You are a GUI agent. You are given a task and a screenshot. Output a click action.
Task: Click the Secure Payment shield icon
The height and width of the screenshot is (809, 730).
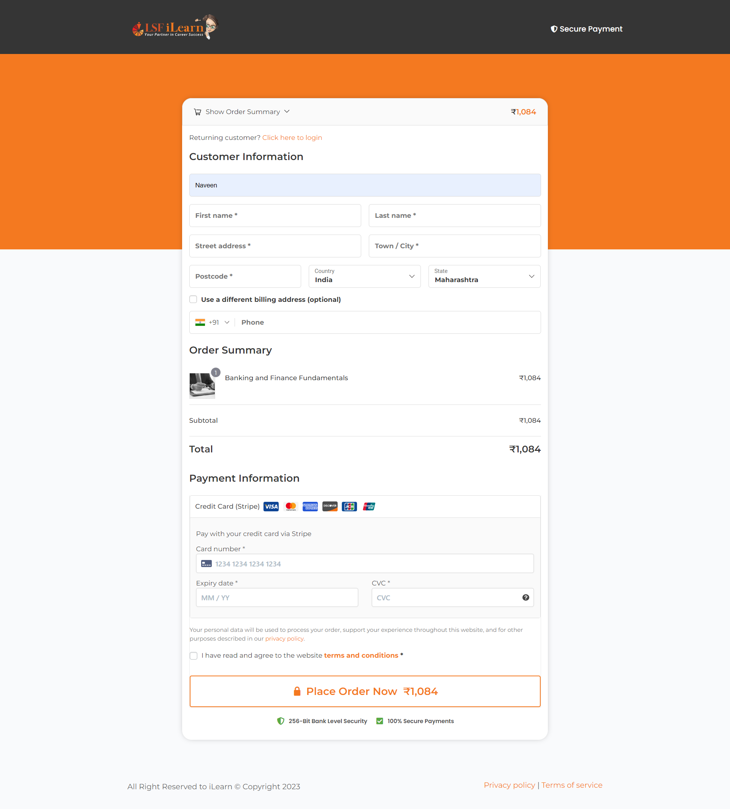point(554,29)
